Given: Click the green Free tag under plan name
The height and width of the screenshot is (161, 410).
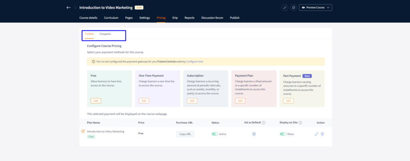Looking at the screenshot, I should point(91,137).
